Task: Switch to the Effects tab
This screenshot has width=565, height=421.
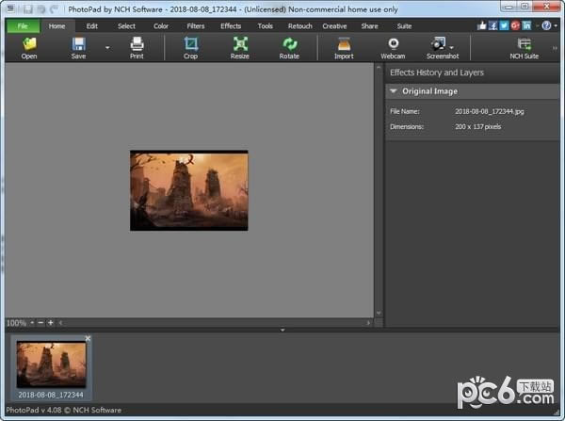Action: [231, 26]
